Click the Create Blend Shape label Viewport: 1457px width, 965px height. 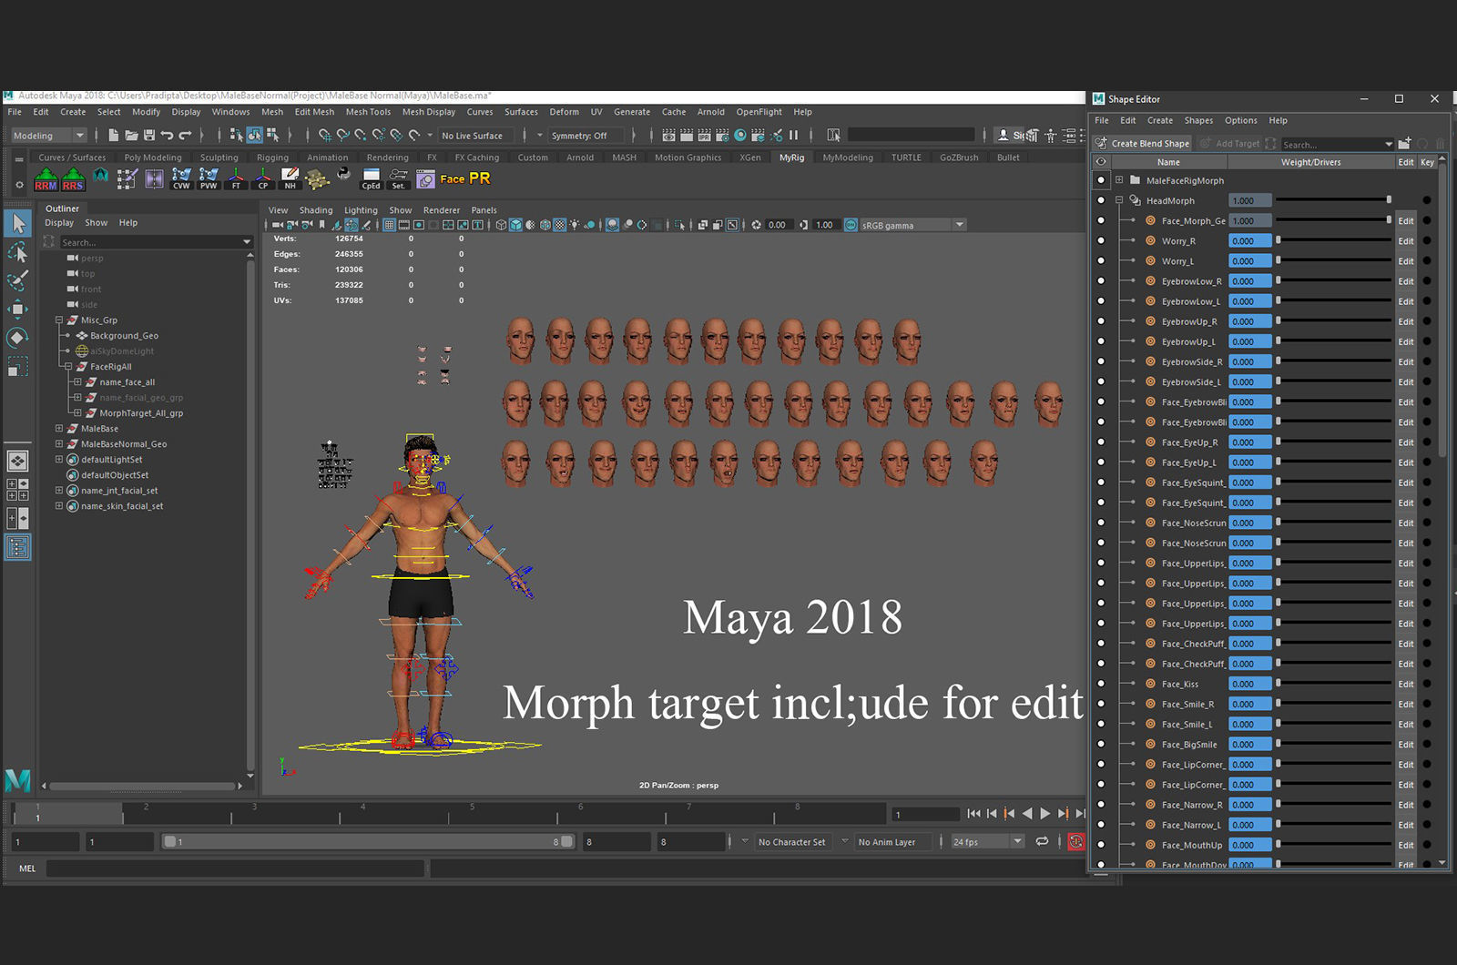pos(1150,144)
